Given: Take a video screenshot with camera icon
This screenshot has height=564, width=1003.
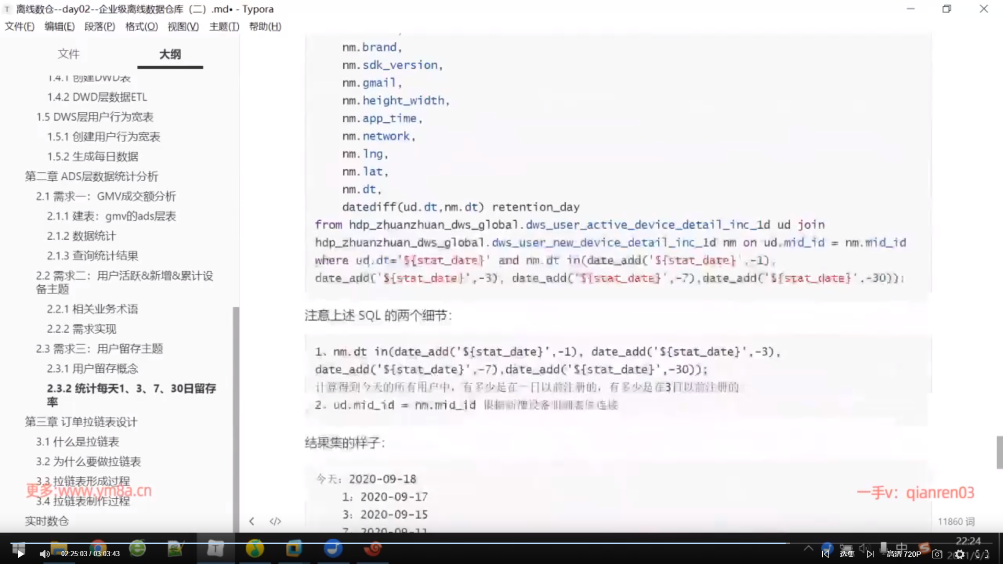Looking at the screenshot, I should click(937, 554).
